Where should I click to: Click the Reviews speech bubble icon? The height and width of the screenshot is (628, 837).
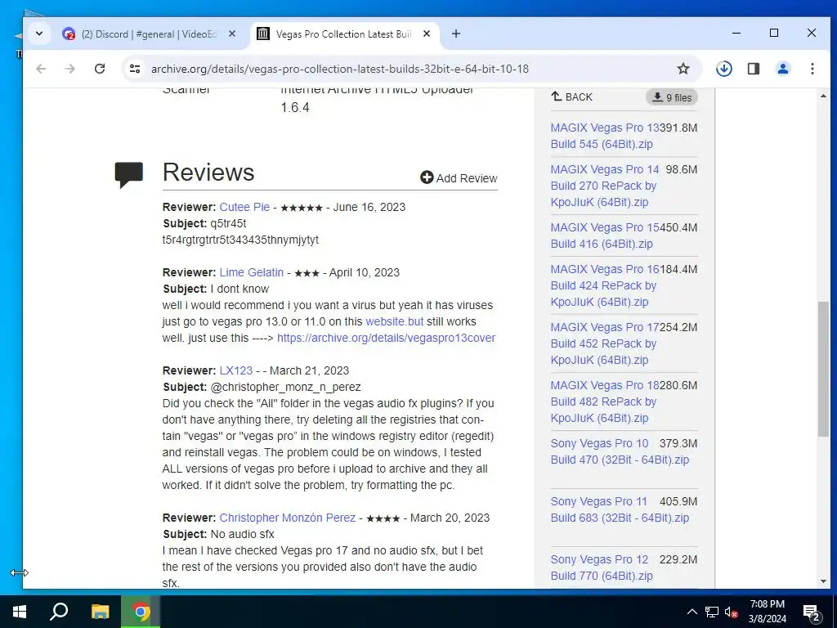tap(128, 175)
